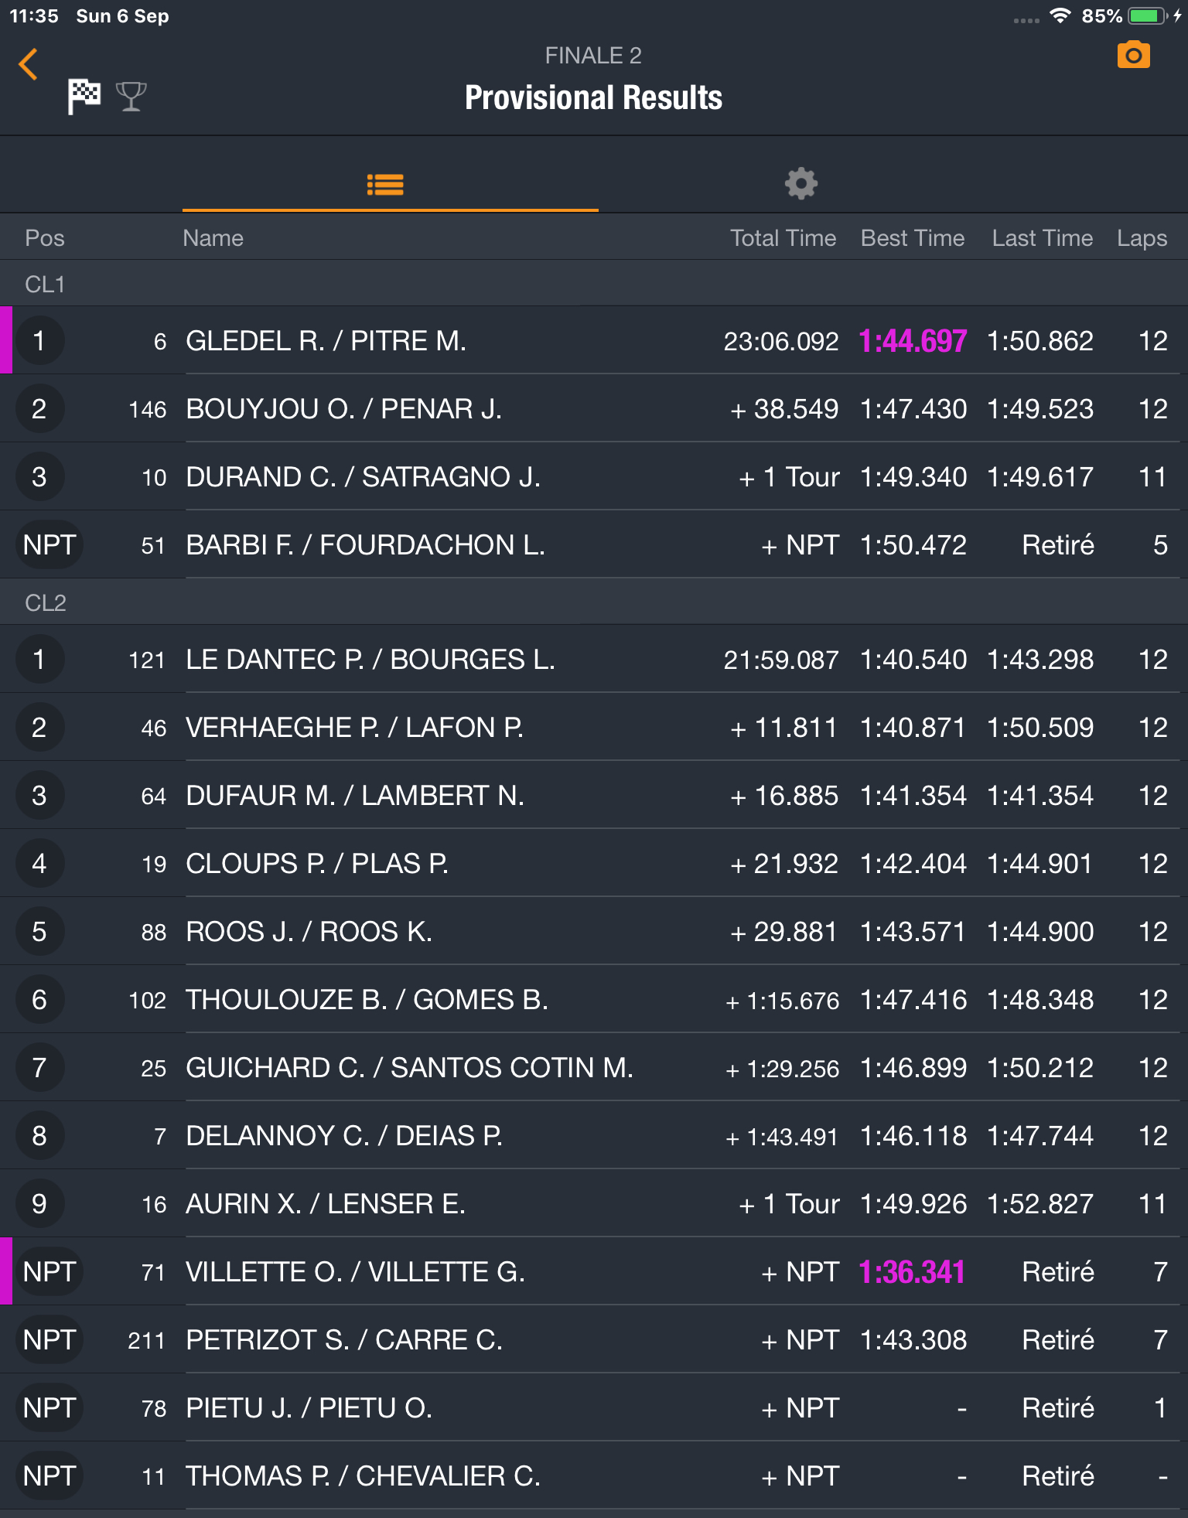Tap the trophy icon
Image resolution: width=1188 pixels, height=1518 pixels.
[131, 97]
